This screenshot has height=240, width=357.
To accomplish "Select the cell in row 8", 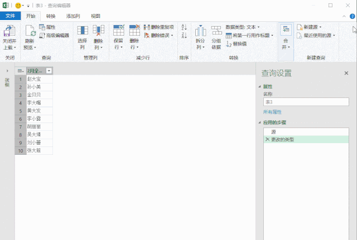I will (x=40, y=135).
